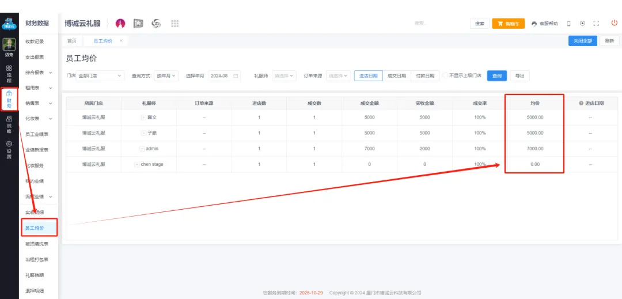Switch to the 首页 tab
This screenshot has height=299, width=622.
point(72,41)
